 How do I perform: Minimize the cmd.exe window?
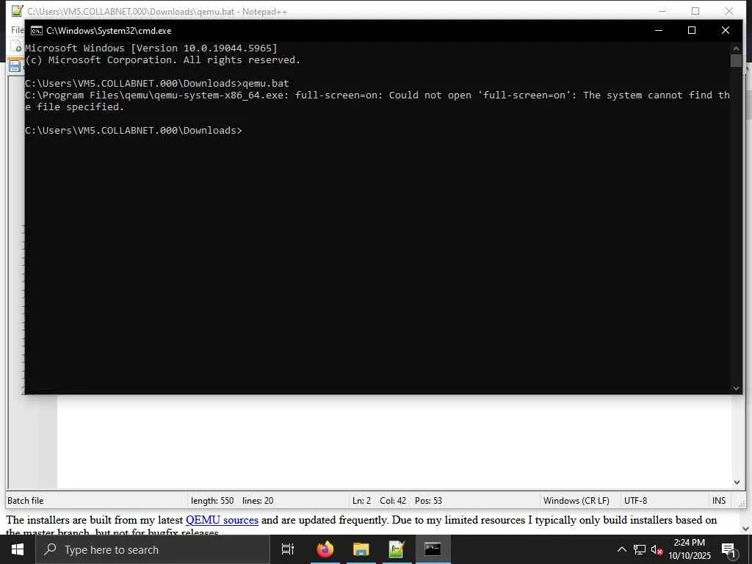[x=659, y=30]
